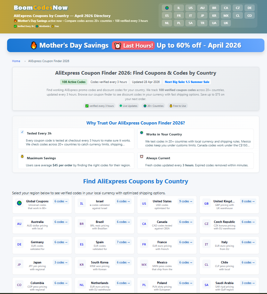Viewport: 267px width, 294px height.
Task: Open Japan 3 codes link
Action: pos(61,262)
